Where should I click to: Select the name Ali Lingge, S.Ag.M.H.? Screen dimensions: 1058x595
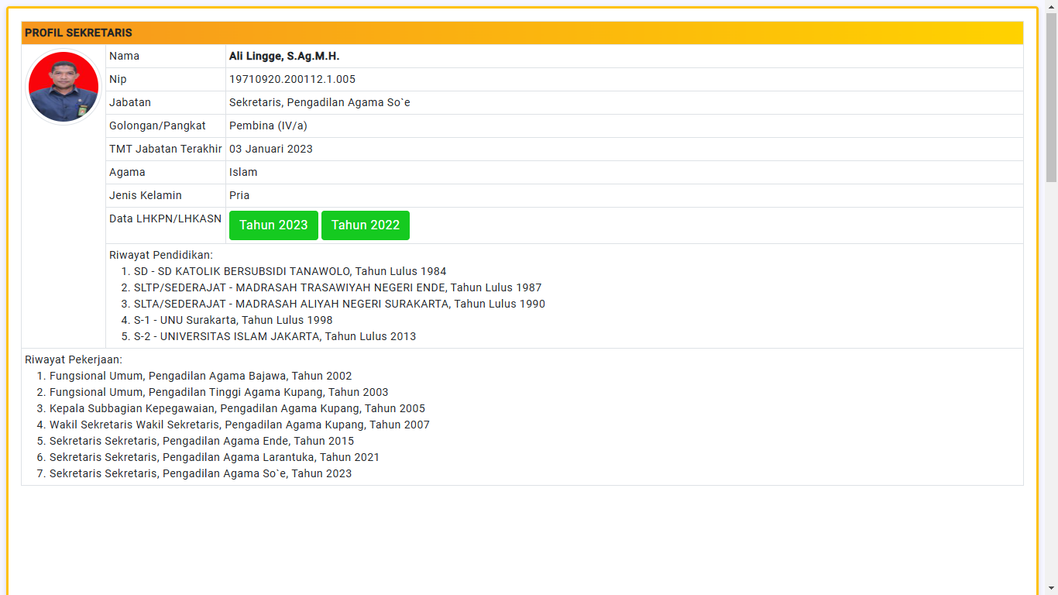tap(284, 57)
